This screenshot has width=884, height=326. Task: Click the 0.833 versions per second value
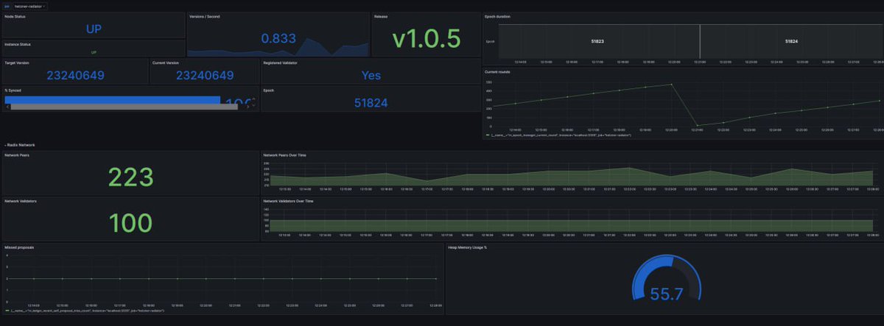click(x=278, y=39)
